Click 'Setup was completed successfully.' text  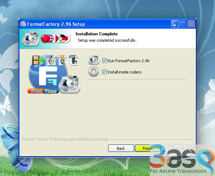point(107,40)
